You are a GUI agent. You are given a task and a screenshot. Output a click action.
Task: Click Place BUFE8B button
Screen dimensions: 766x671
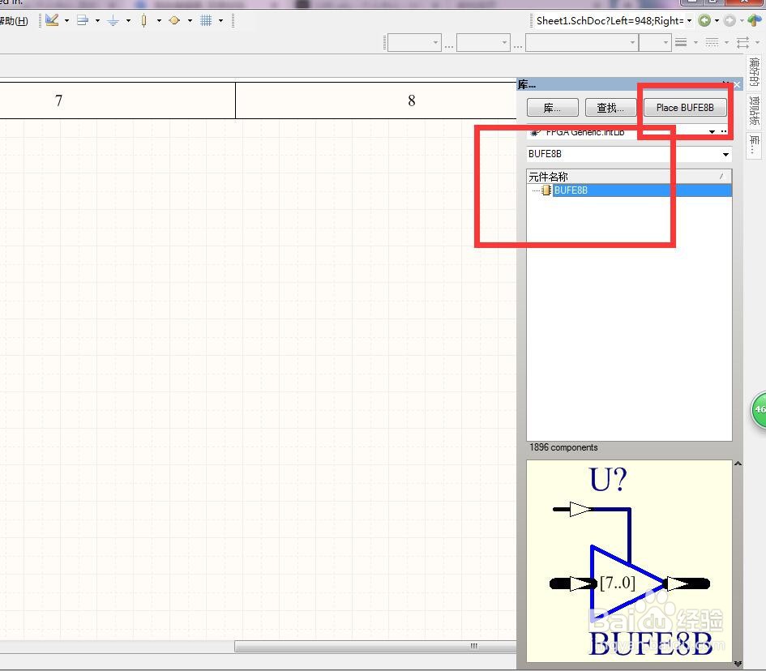coord(685,108)
